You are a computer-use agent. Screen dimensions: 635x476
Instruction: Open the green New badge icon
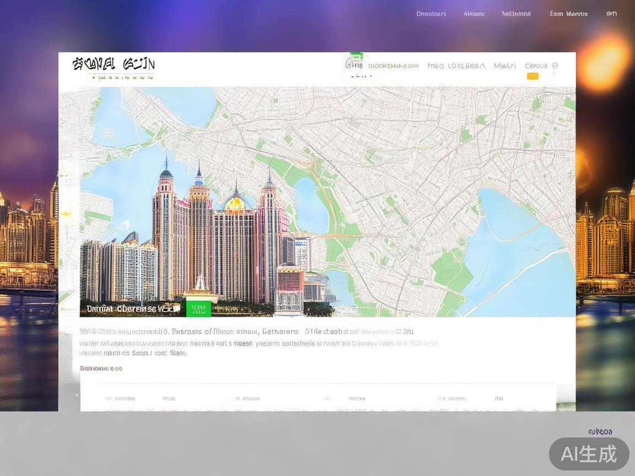point(356,55)
